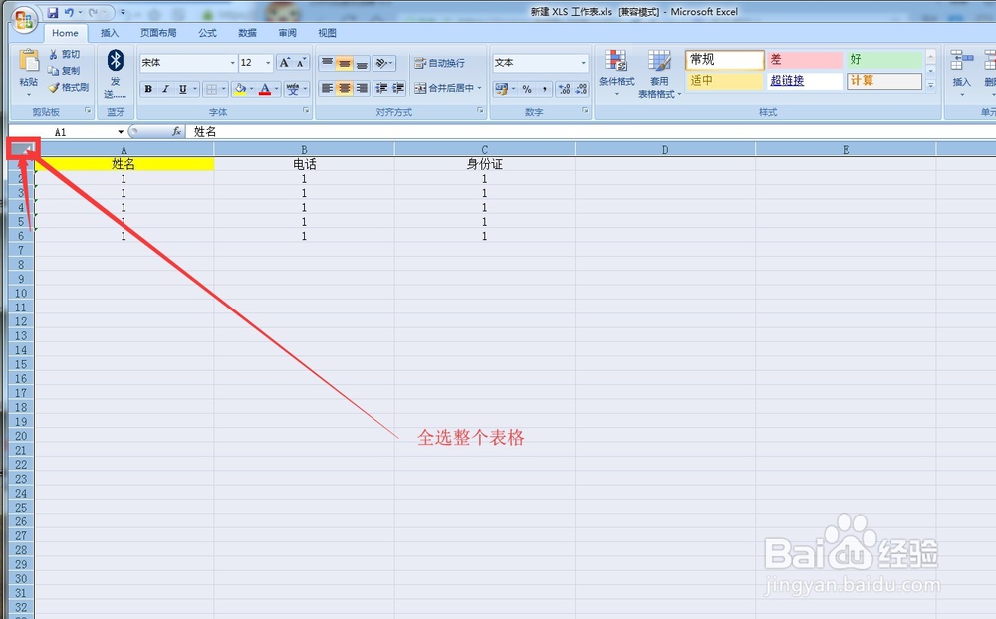The height and width of the screenshot is (619, 996).
Task: Open the font name dropdown (宋体)
Action: (x=232, y=63)
